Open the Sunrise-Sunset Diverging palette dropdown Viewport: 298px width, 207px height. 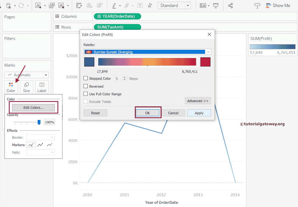click(x=147, y=52)
